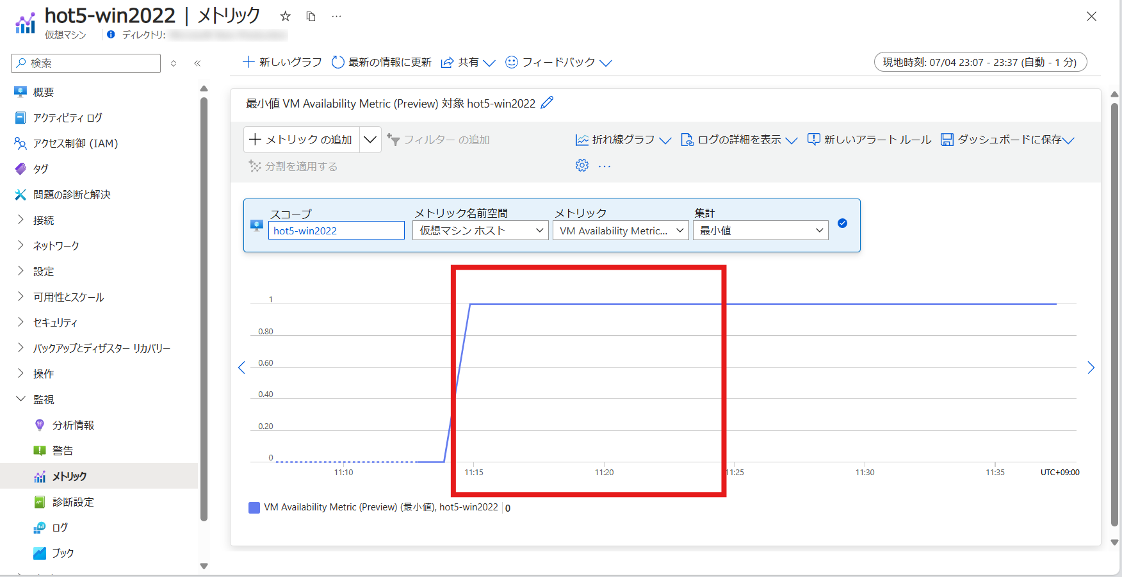The height and width of the screenshot is (577, 1122).
Task: Click 新しいグラフ button
Action: pyautogui.click(x=282, y=62)
